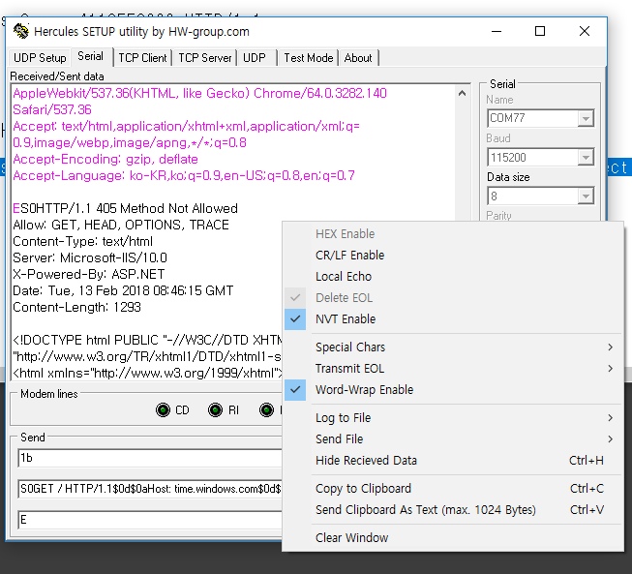Click the disabled HEX Enable entry
The height and width of the screenshot is (574, 632).
(x=453, y=234)
